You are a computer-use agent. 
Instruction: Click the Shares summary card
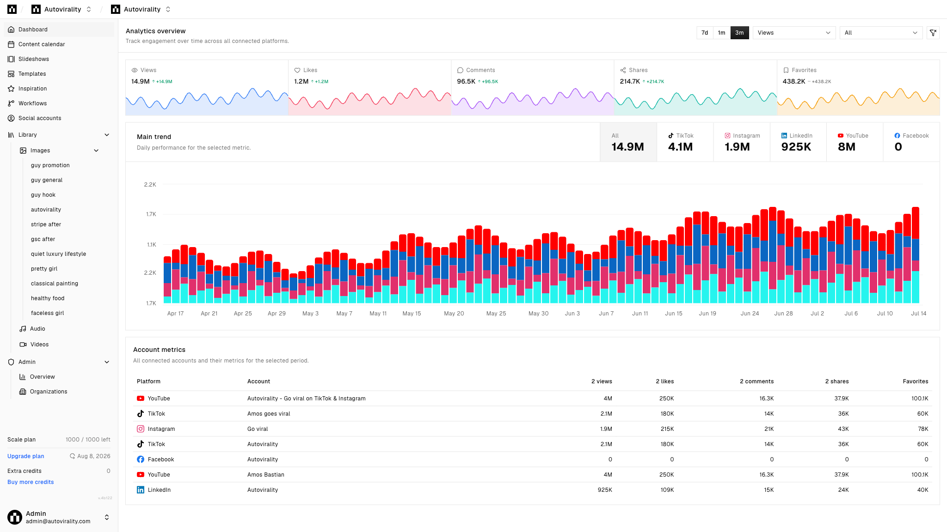pyautogui.click(x=695, y=88)
